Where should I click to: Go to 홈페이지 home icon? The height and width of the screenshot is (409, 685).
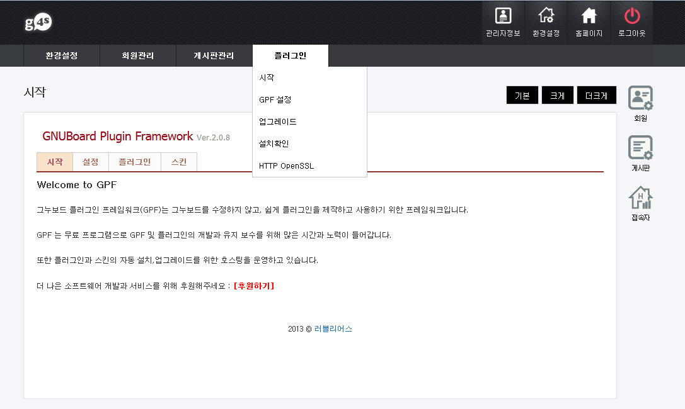(589, 21)
